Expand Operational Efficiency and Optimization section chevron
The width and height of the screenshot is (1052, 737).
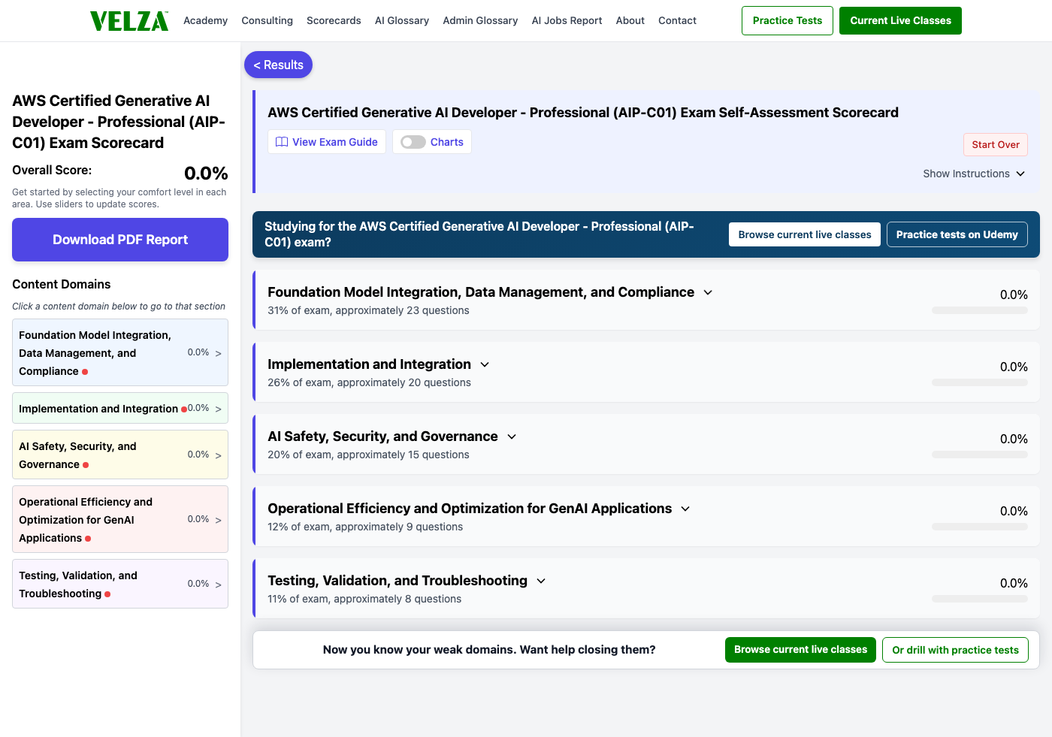click(685, 509)
